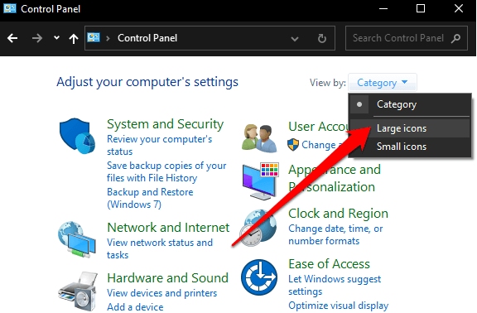Click the Appearance and Personalization monitor icon
This screenshot has height=313, width=477.
tap(261, 181)
